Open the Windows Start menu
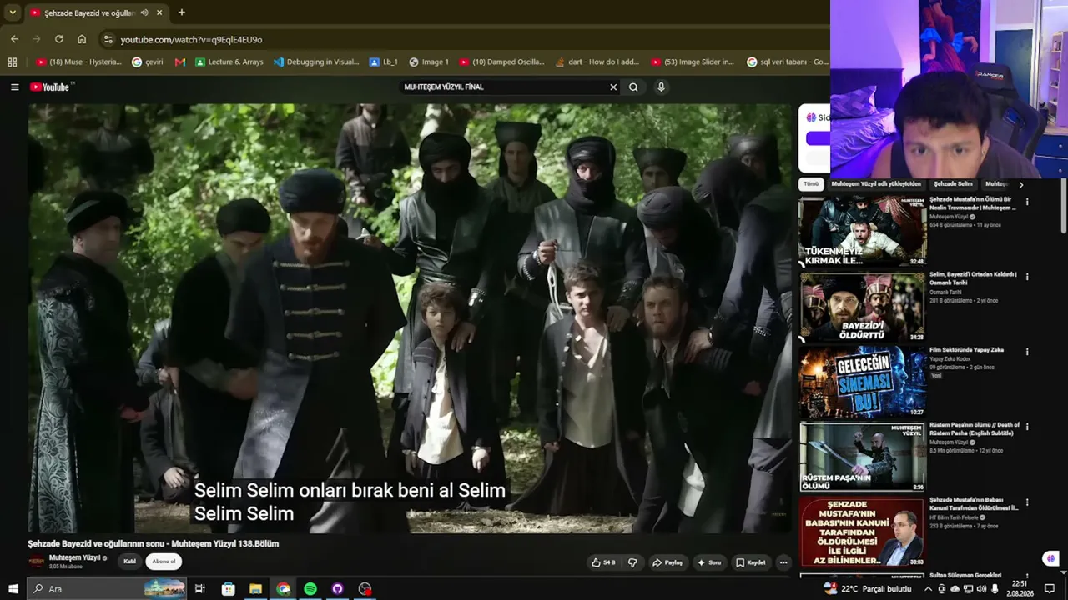The image size is (1068, 600). click(x=13, y=589)
